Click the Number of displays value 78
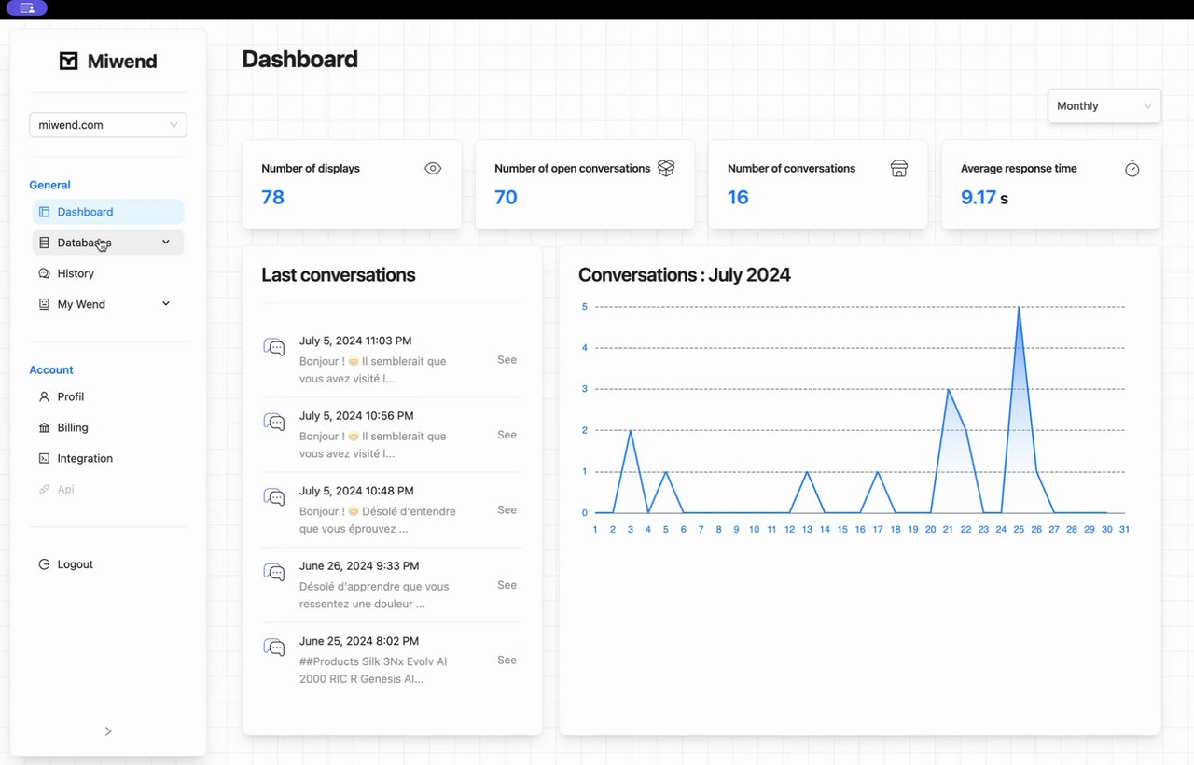 click(x=273, y=197)
